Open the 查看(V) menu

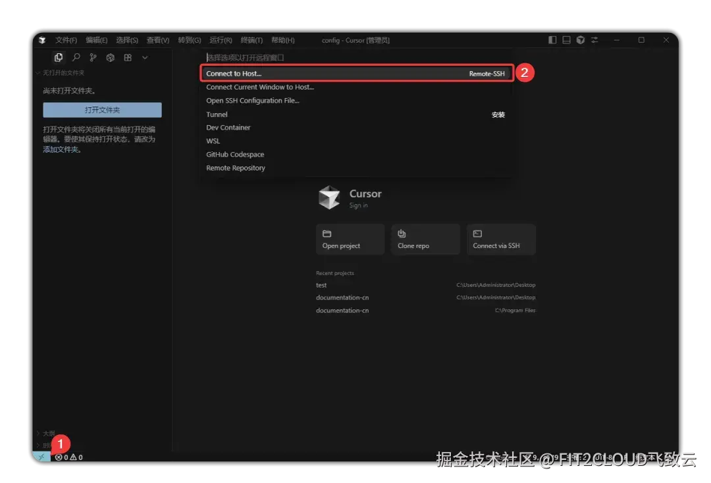pyautogui.click(x=158, y=40)
